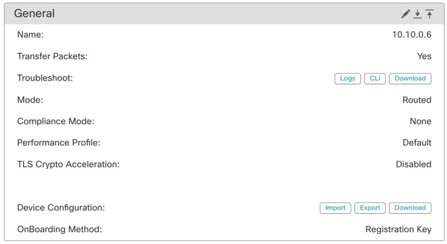Click the Registration Key onboarding value

pyautogui.click(x=399, y=229)
